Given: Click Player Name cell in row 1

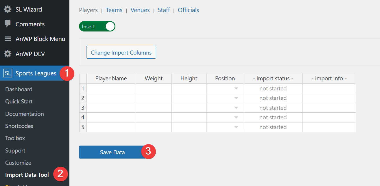Looking at the screenshot, I should point(111,88).
